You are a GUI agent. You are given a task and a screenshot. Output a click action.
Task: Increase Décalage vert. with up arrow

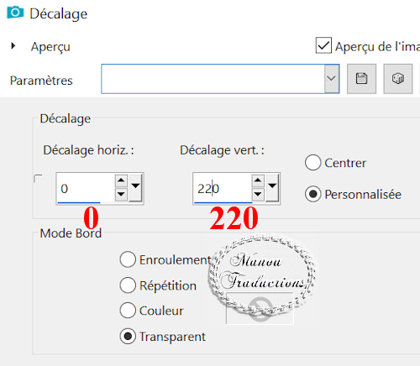[258, 180]
